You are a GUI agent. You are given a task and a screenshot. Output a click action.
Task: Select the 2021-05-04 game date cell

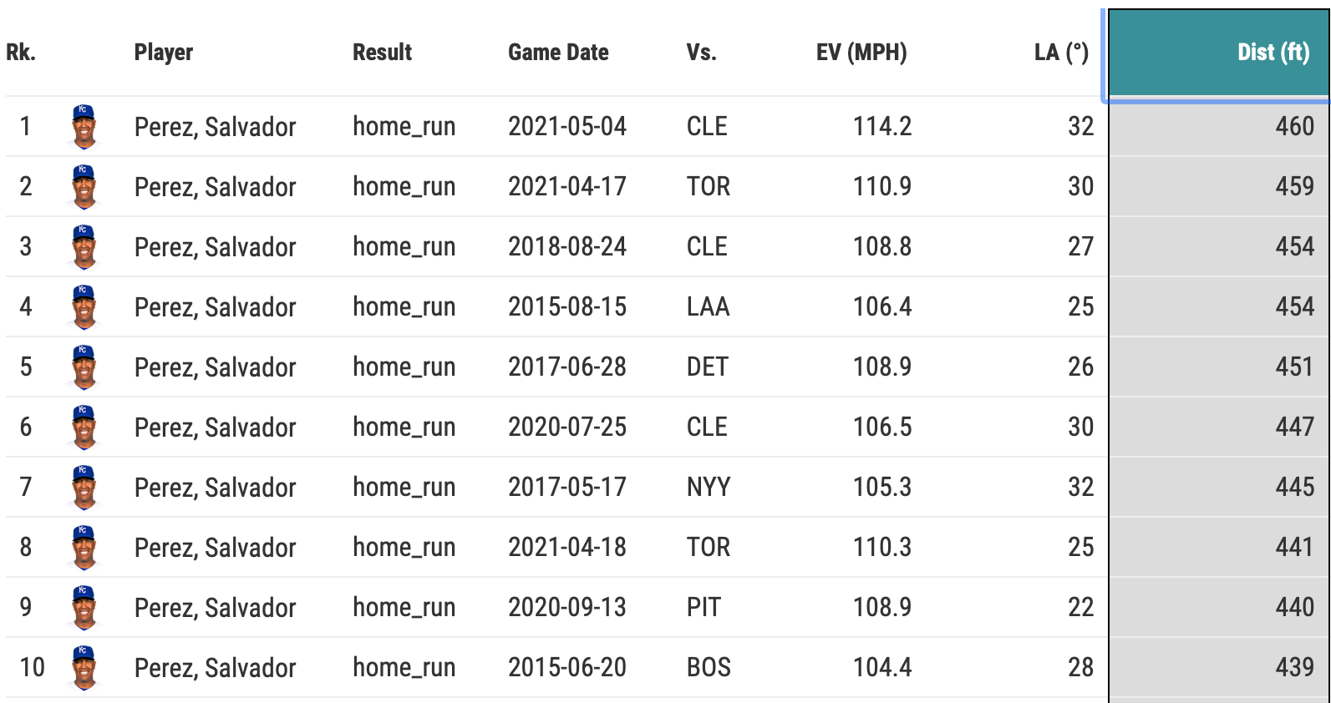(567, 127)
